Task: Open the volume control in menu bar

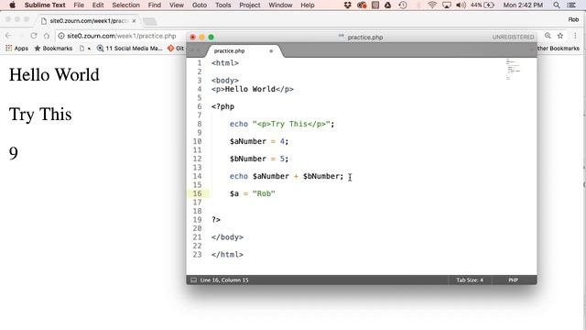Action: [461, 5]
